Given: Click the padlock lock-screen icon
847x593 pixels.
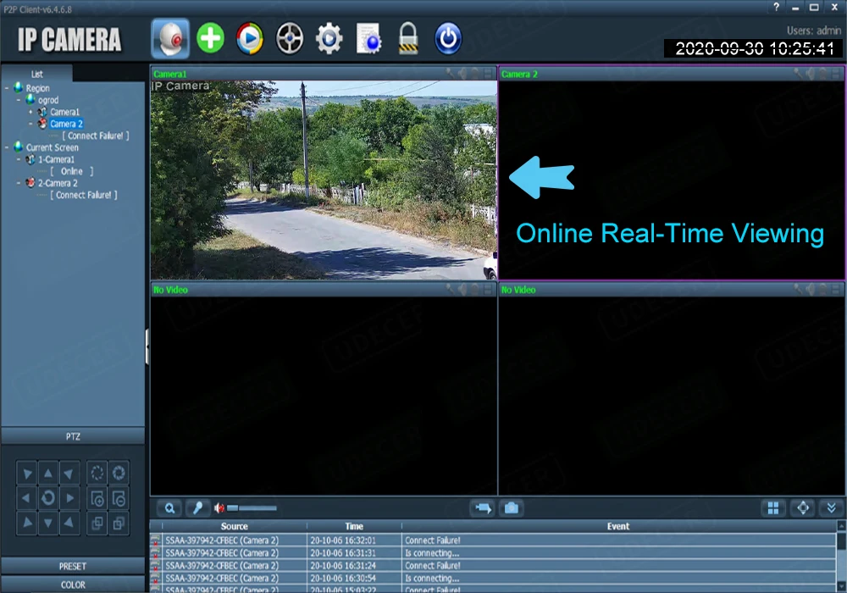Looking at the screenshot, I should (408, 38).
